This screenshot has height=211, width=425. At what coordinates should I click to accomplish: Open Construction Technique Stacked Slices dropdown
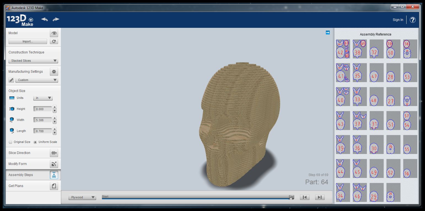pos(33,61)
